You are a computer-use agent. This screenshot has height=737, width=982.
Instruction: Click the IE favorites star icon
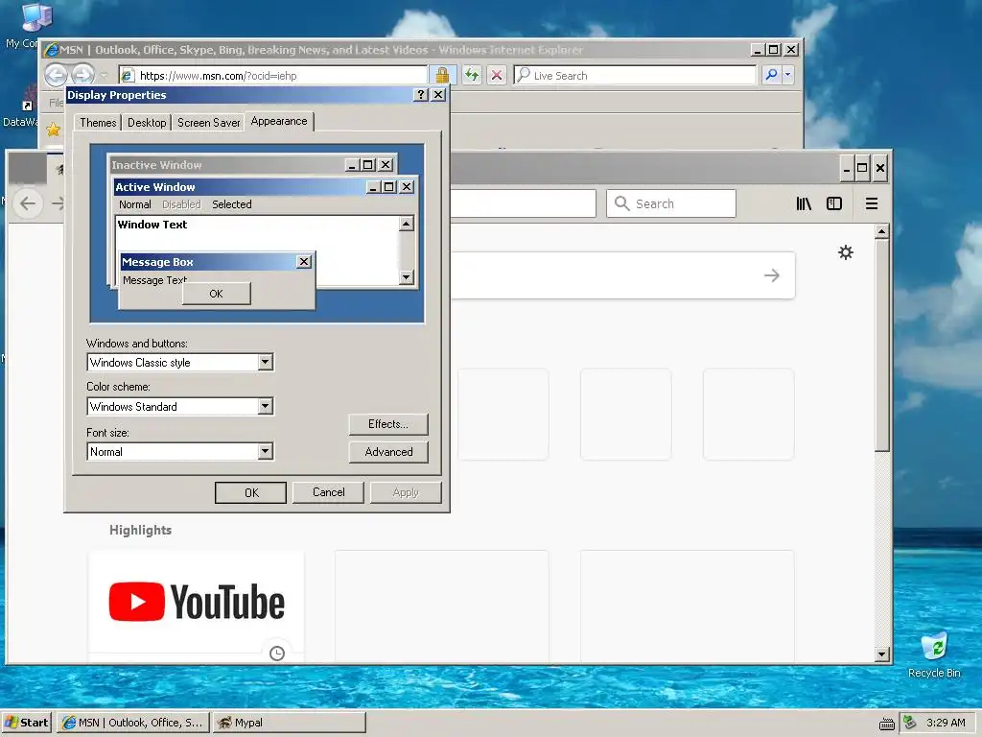tap(54, 130)
